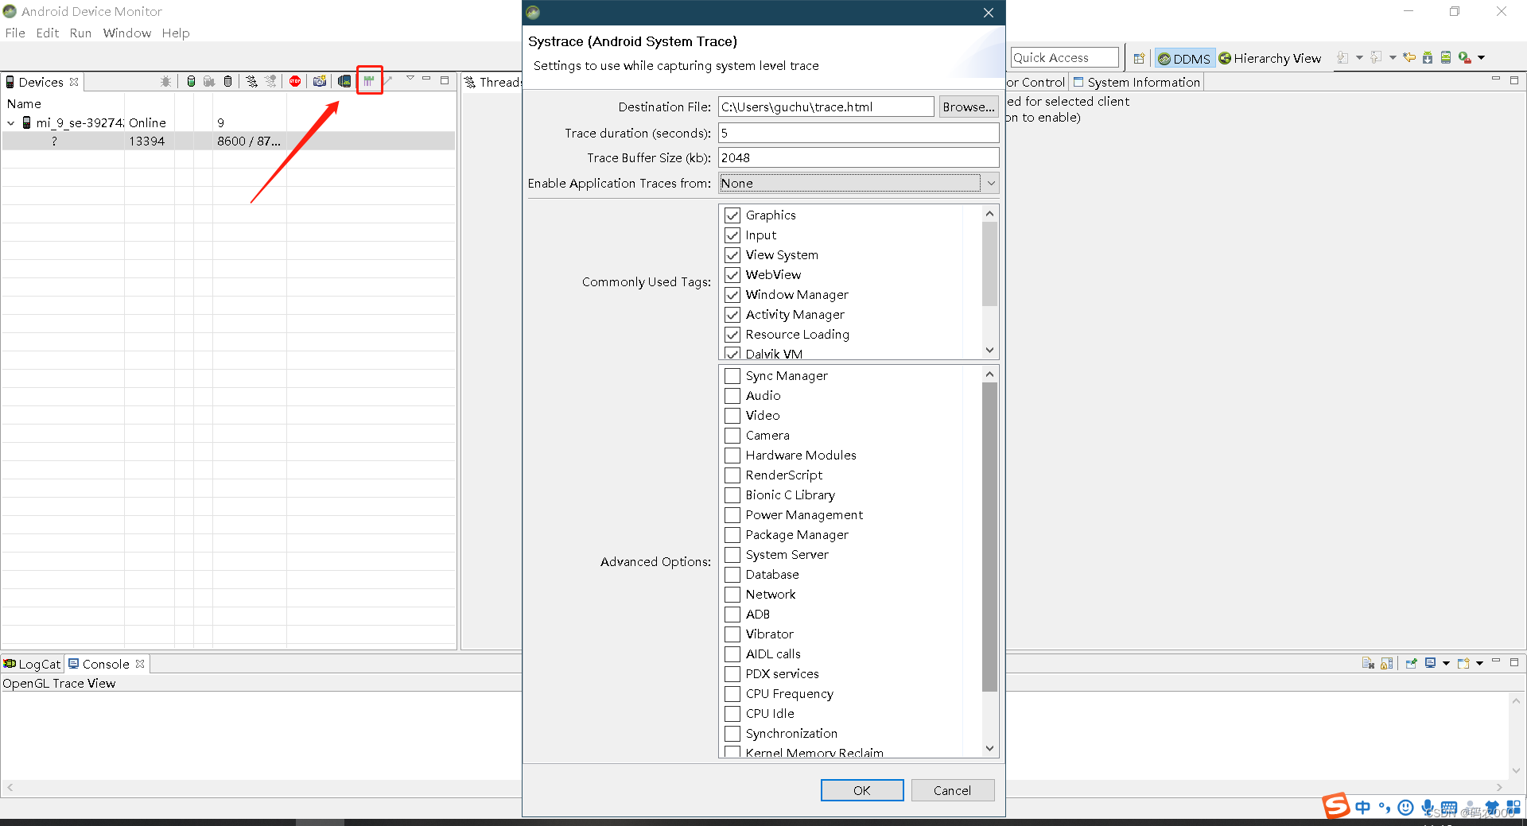1527x826 pixels.
Task: Click the Destination File text field
Action: point(826,107)
